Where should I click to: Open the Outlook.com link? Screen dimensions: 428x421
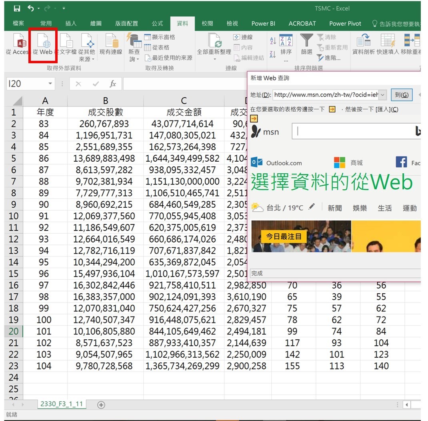(x=276, y=163)
